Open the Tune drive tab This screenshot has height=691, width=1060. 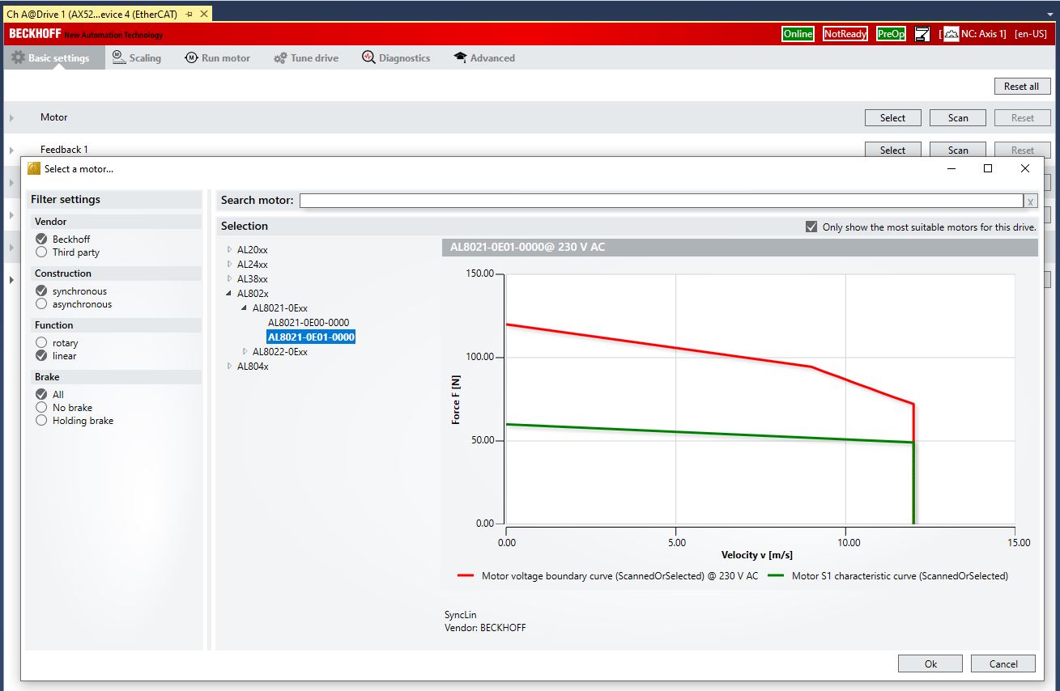click(x=306, y=58)
